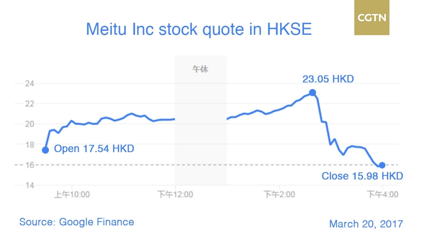Click the 上午10:00 time axis label
The height and width of the screenshot is (241, 429).
71,195
